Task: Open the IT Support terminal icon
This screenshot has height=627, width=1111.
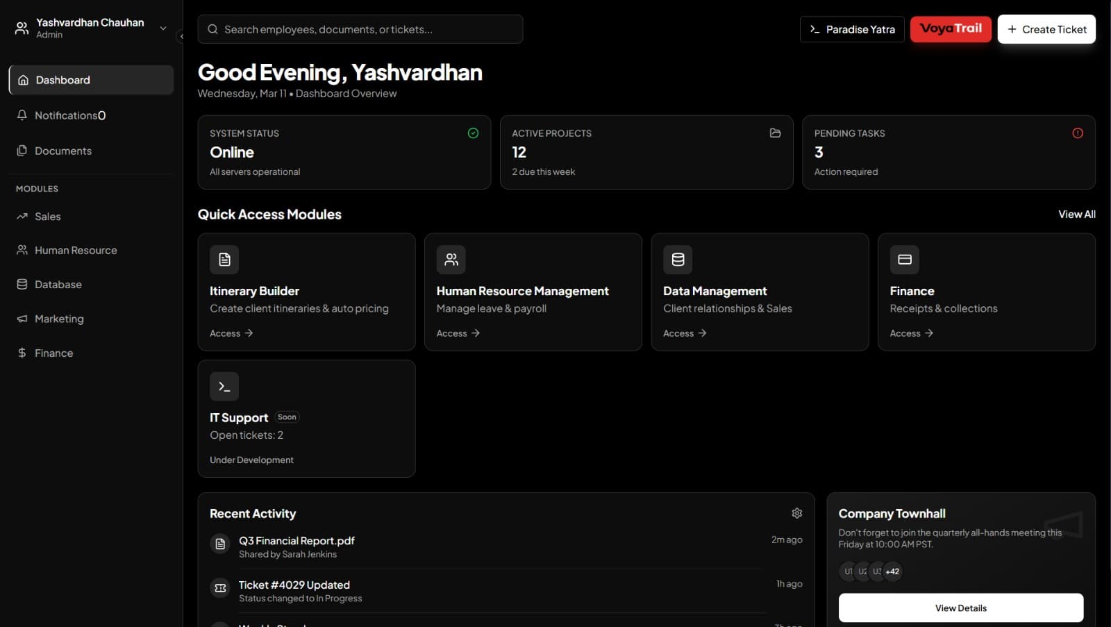Action: click(x=224, y=386)
